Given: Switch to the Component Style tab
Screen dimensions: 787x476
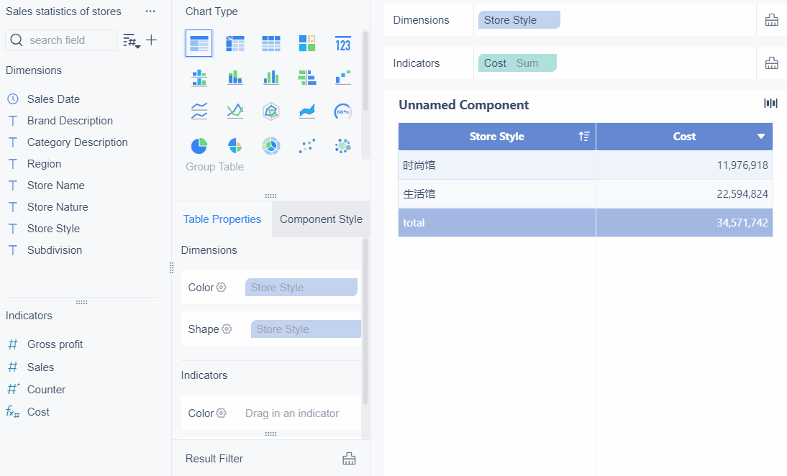Looking at the screenshot, I should (x=321, y=219).
